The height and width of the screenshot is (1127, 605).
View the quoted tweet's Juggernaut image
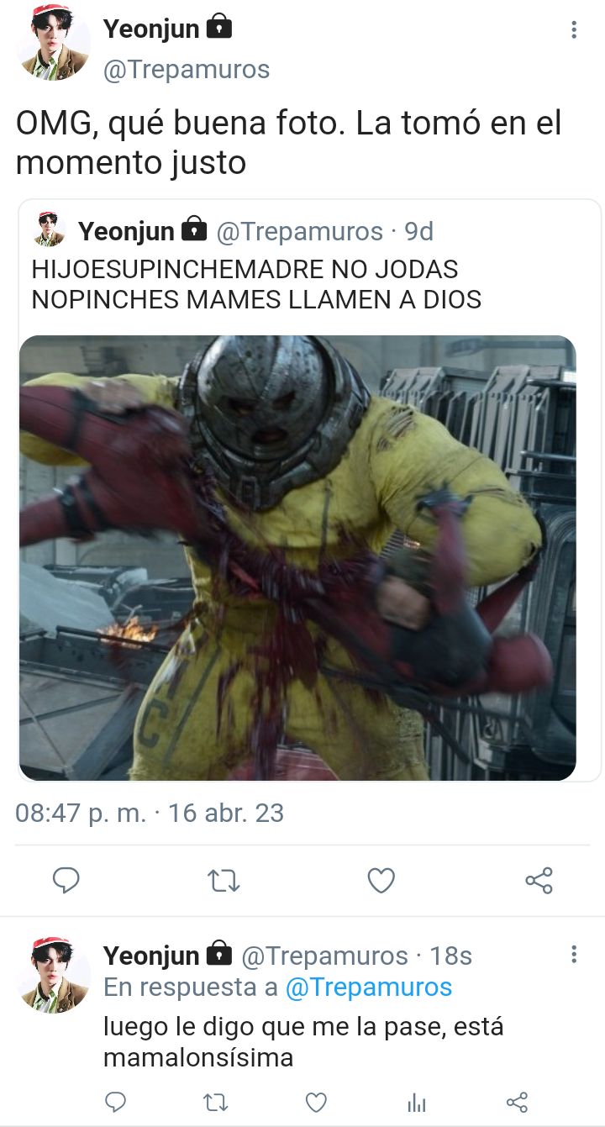(297, 558)
